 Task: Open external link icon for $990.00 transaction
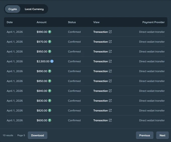tap(110, 32)
